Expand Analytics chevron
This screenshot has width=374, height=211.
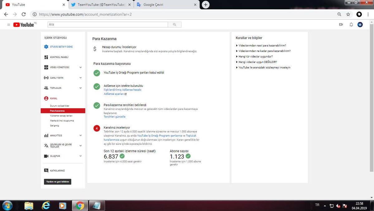click(80, 136)
